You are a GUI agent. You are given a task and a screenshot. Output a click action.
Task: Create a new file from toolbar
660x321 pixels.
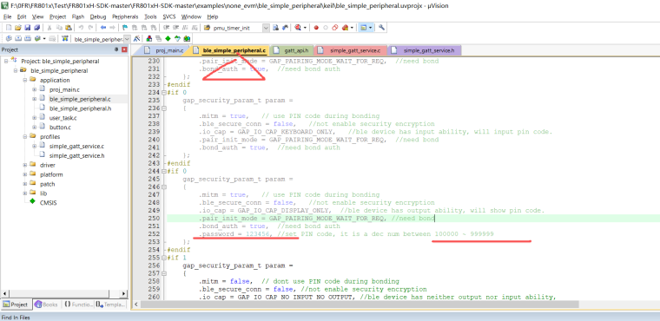click(9, 28)
